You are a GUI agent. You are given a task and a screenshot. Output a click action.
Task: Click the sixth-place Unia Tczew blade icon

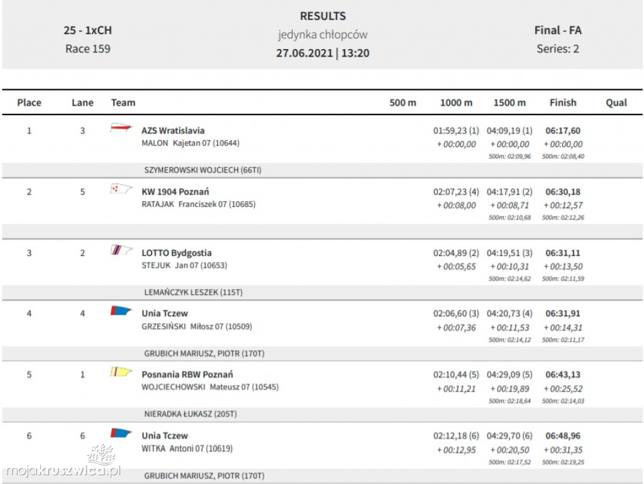click(121, 432)
